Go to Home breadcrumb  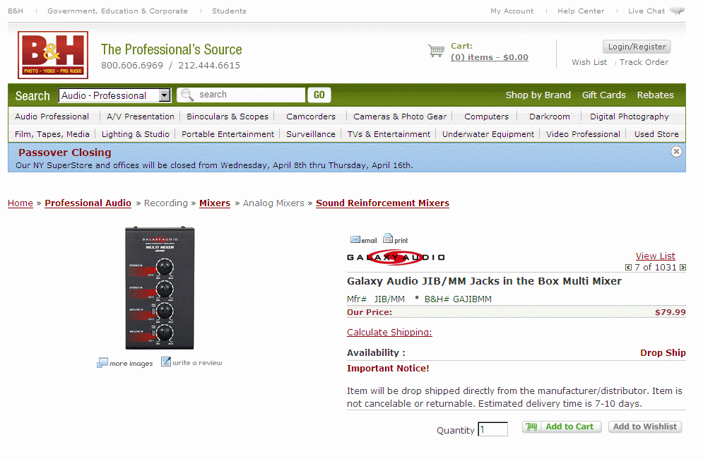[20, 203]
